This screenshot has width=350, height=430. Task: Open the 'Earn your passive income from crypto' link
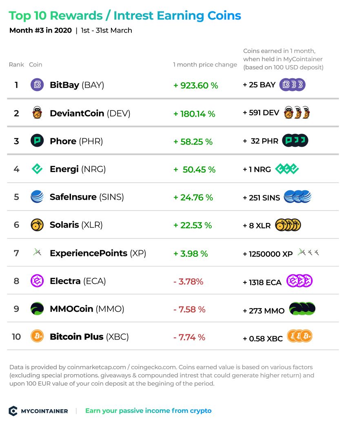tap(148, 410)
